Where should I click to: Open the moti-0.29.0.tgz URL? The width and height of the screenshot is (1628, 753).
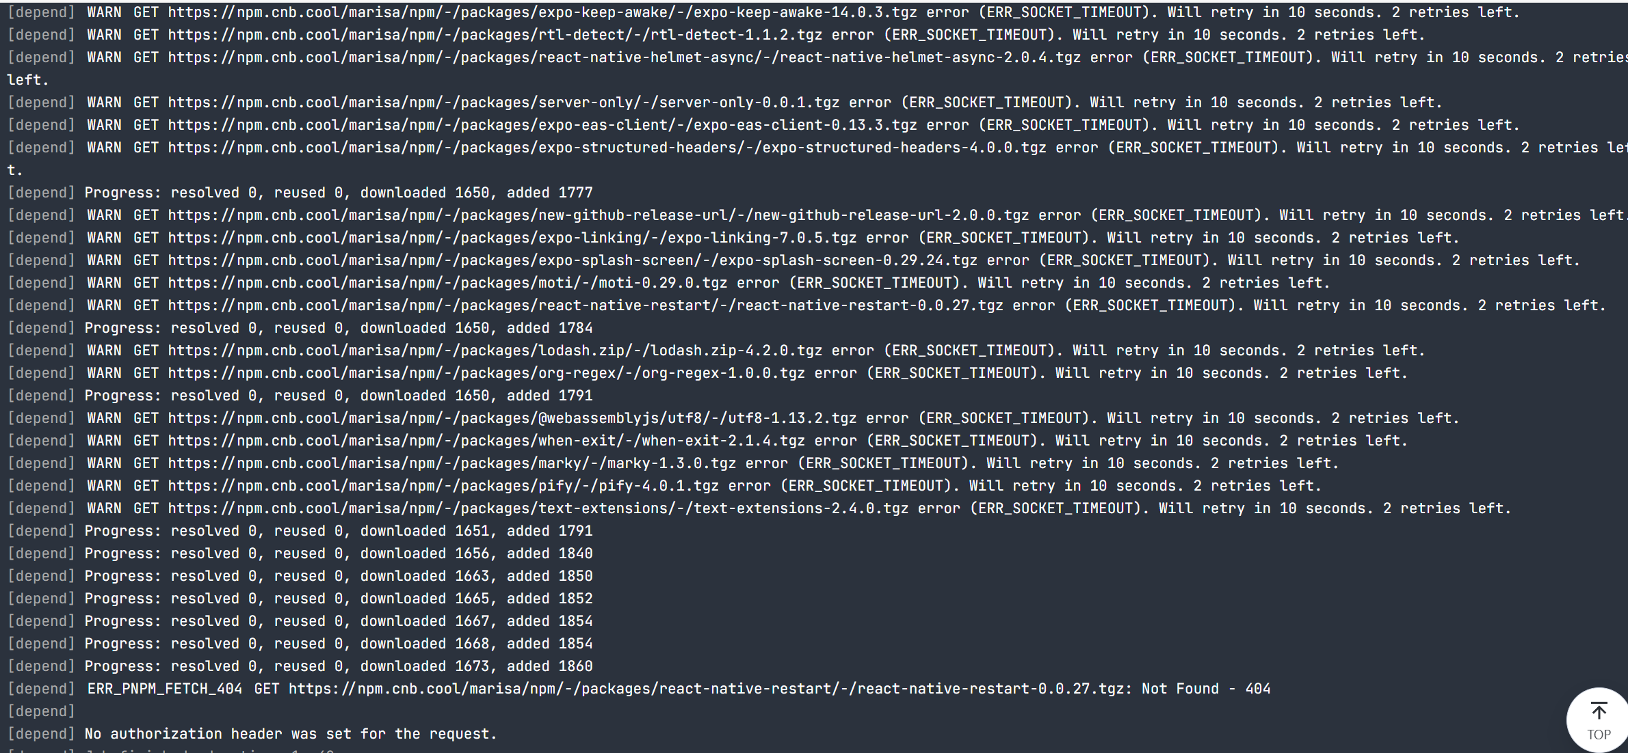coord(447,283)
